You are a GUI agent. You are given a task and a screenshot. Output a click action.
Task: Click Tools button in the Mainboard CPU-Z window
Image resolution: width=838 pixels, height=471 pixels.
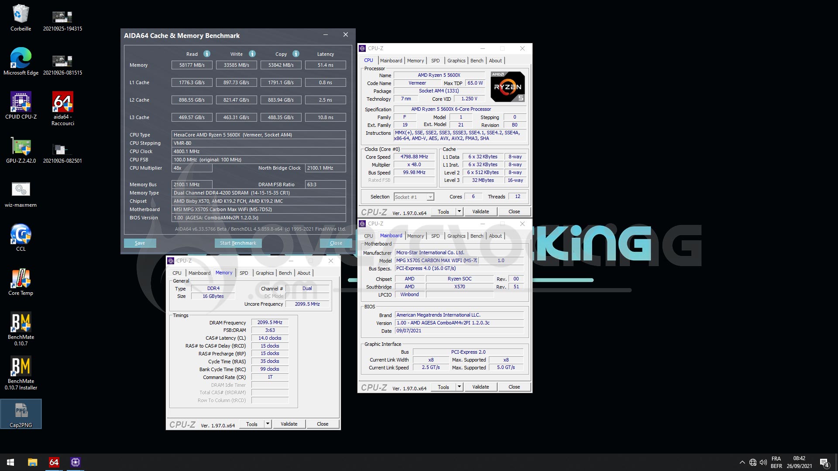pyautogui.click(x=443, y=387)
